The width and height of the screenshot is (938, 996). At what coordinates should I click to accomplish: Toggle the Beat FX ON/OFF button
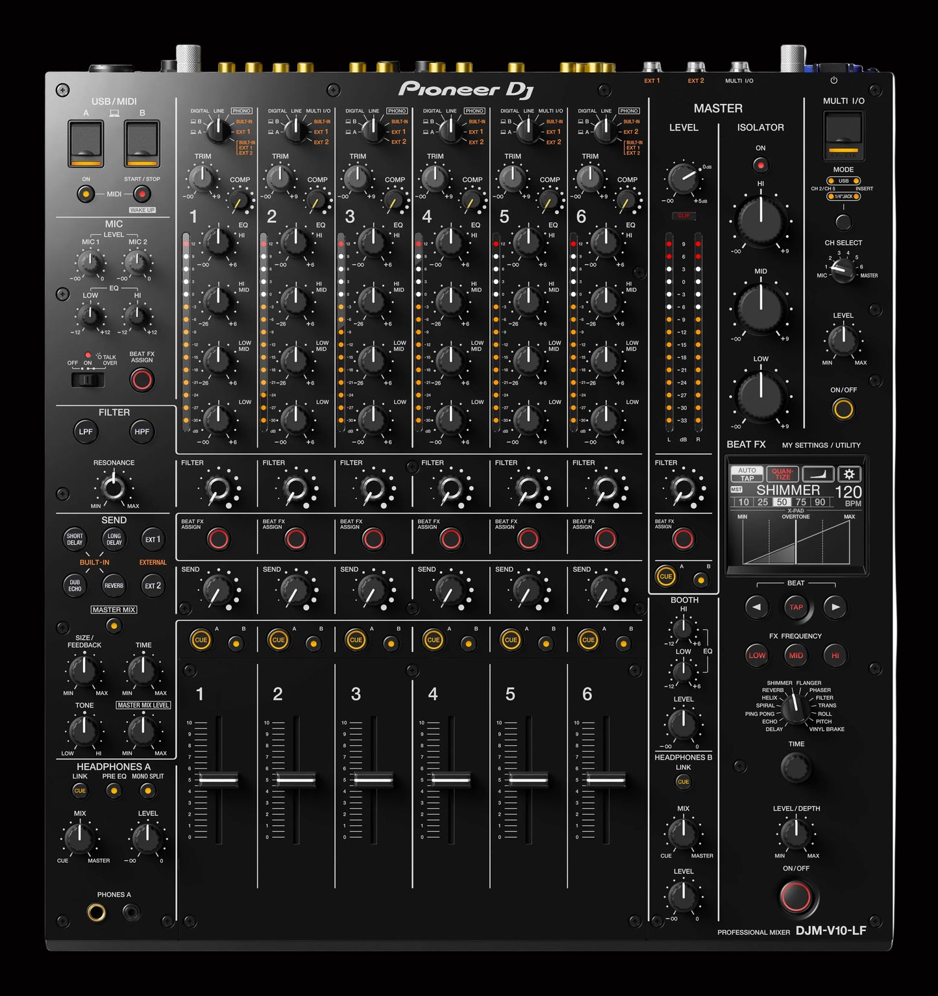796,897
